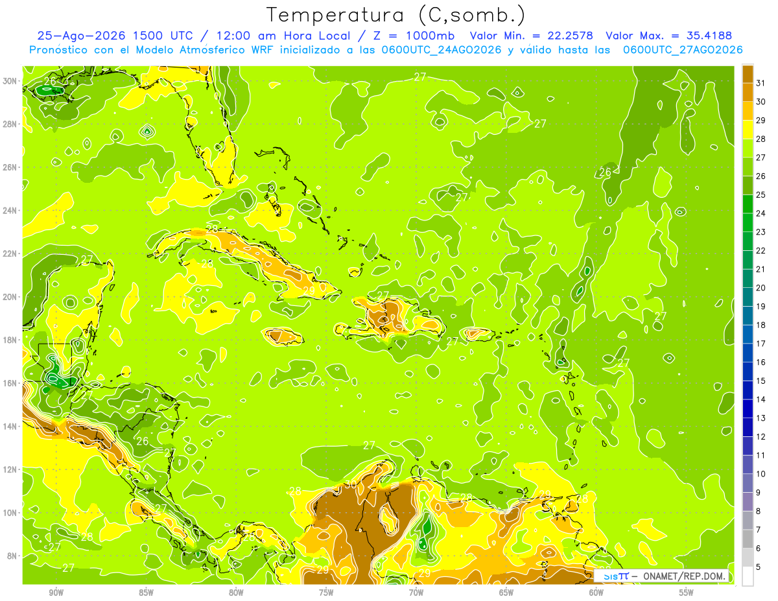Click the "16" label on color scale

pyautogui.click(x=761, y=362)
